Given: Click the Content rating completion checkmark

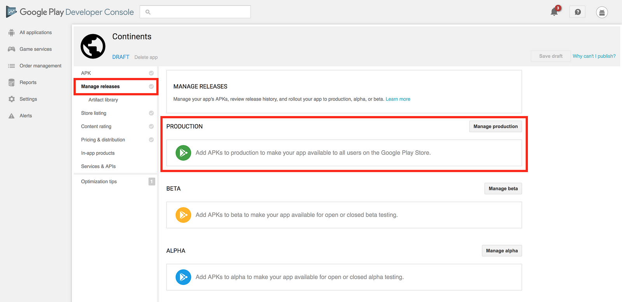Looking at the screenshot, I should (151, 127).
